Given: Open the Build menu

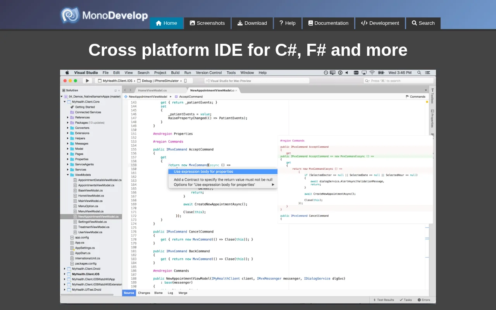Looking at the screenshot, I should [175, 72].
